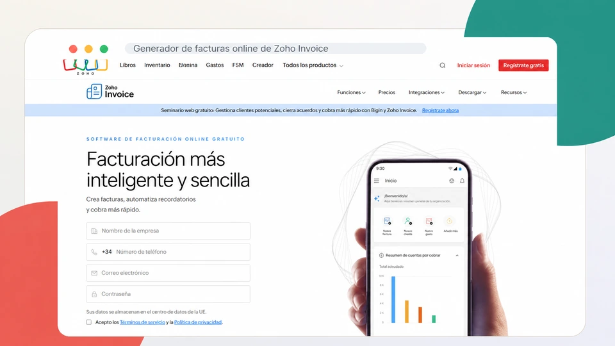Open the Gastos product link
This screenshot has height=346, width=615.
(x=215, y=65)
